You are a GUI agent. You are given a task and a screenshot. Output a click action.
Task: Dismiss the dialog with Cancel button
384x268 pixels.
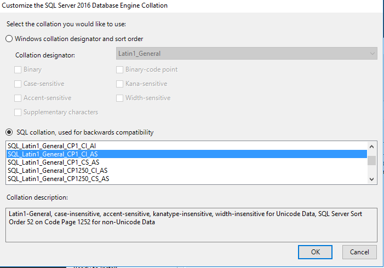(359, 252)
